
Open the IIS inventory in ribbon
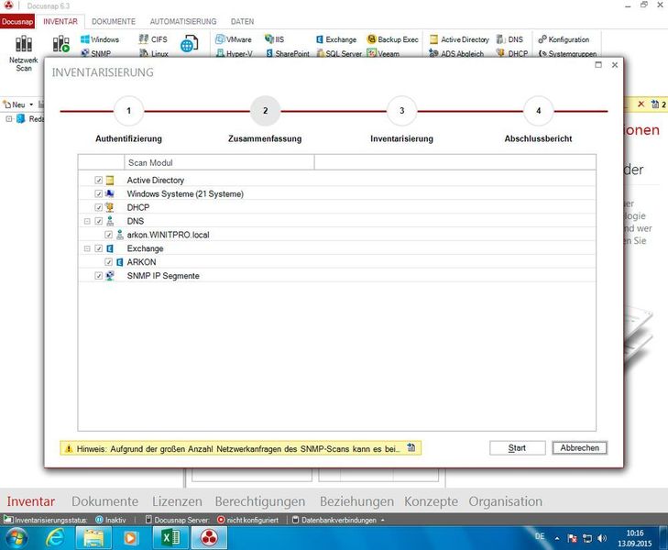coord(274,39)
